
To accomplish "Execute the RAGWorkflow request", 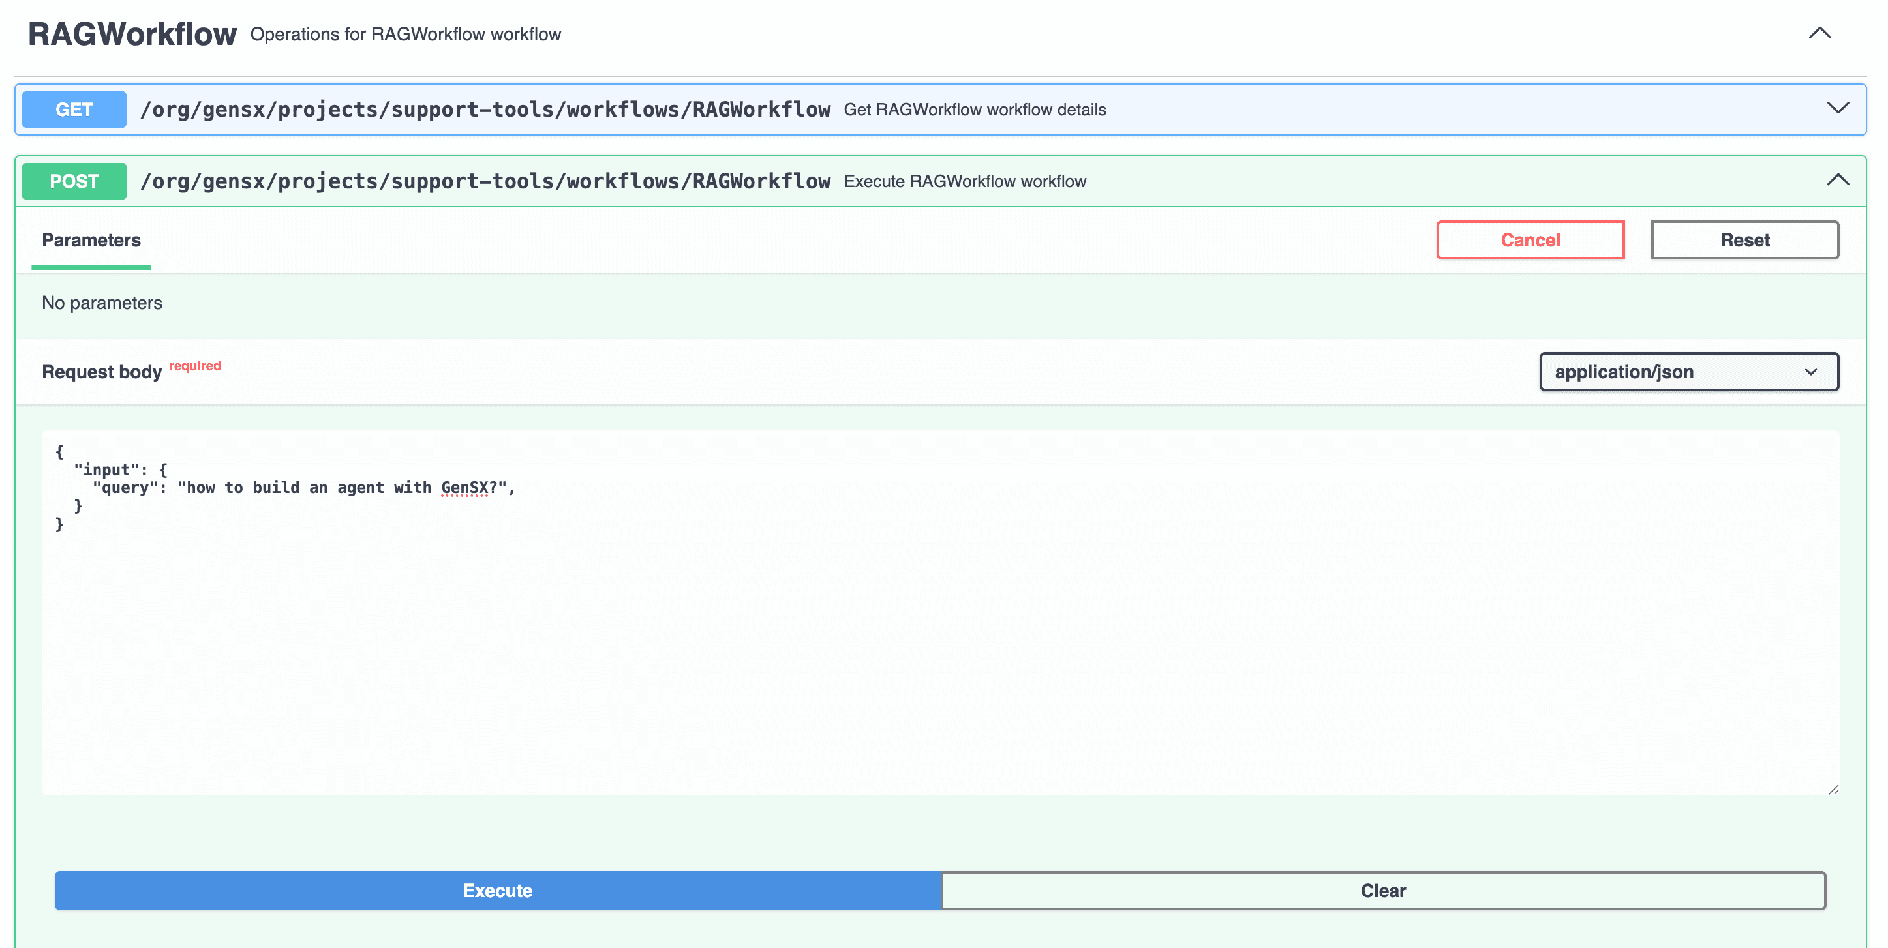I will coord(497,891).
